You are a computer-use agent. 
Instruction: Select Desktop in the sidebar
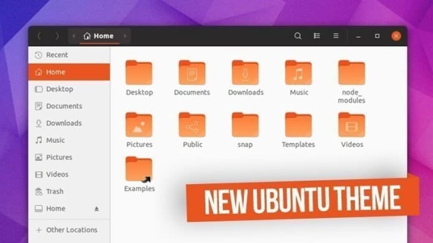(x=69, y=89)
